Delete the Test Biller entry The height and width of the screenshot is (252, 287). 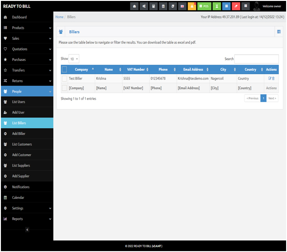273,78
